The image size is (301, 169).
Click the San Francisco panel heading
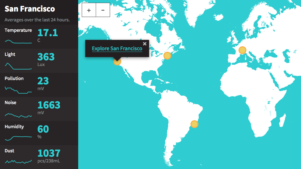coord(30,9)
